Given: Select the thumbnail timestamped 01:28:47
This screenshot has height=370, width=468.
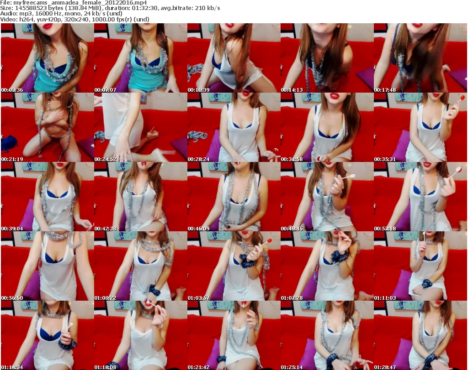Looking at the screenshot, I should tap(420, 335).
